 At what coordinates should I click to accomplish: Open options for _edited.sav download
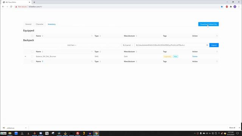(x=26, y=128)
